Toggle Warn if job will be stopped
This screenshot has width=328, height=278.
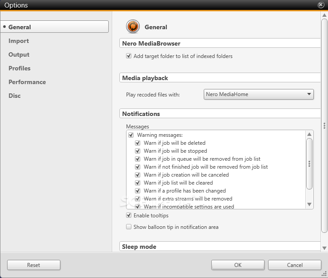(138, 151)
